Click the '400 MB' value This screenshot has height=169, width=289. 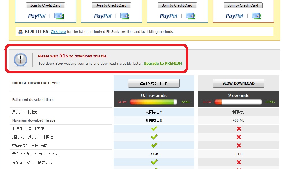[x=238, y=120]
